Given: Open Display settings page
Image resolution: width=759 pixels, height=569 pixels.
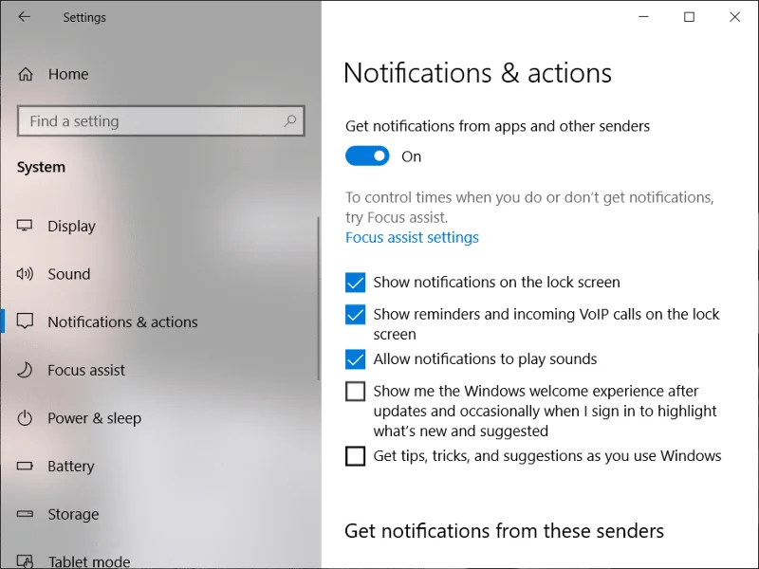Looking at the screenshot, I should point(71,226).
